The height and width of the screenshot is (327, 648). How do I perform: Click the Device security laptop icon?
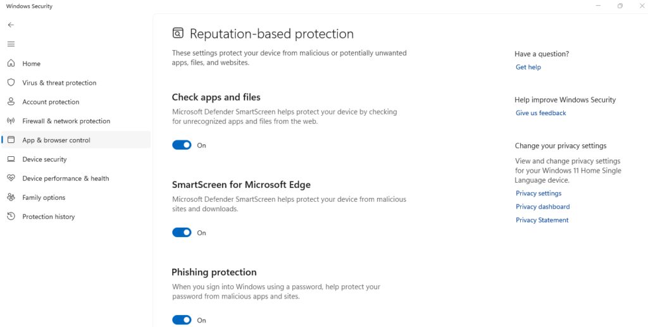click(11, 159)
